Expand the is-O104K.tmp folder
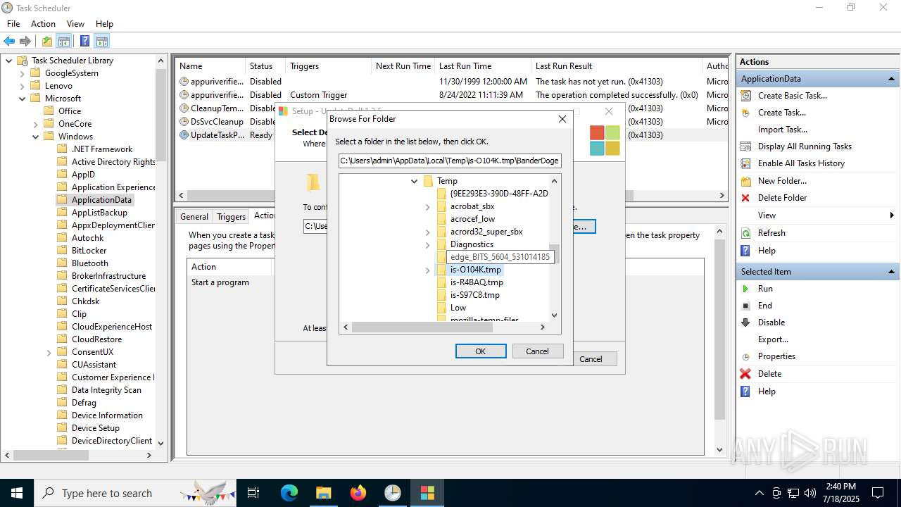This screenshot has height=507, width=901. tap(427, 270)
